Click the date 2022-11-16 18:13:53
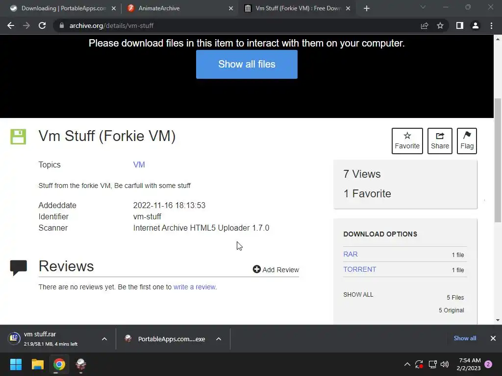The image size is (502, 376). [x=169, y=205]
